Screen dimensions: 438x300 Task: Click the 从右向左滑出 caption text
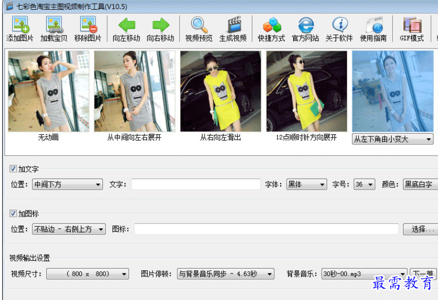[221, 138]
